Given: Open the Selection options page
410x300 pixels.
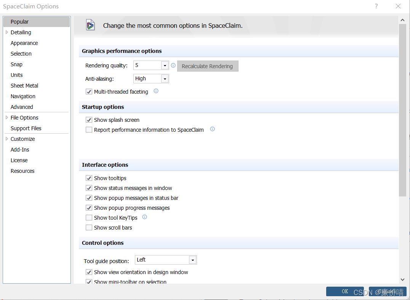Looking at the screenshot, I should coord(21,54).
